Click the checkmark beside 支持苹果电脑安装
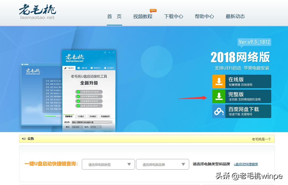Screen dimensions: 288x185 click(78, 96)
